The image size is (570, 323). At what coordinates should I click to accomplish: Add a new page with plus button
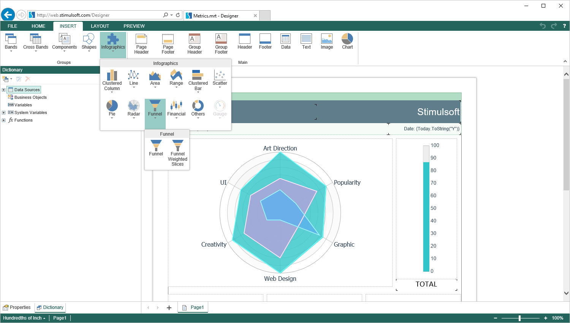click(169, 308)
